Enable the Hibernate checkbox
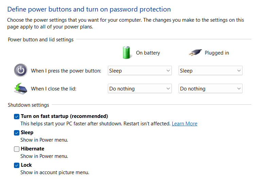The image size is (265, 185). [17, 149]
